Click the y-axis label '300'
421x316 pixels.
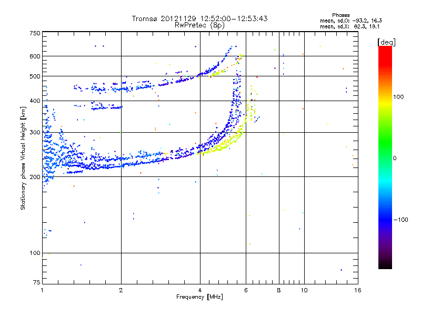(35, 132)
